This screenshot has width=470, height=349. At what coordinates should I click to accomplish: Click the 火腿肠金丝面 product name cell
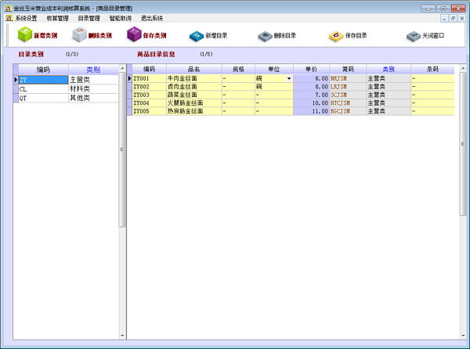click(x=194, y=103)
